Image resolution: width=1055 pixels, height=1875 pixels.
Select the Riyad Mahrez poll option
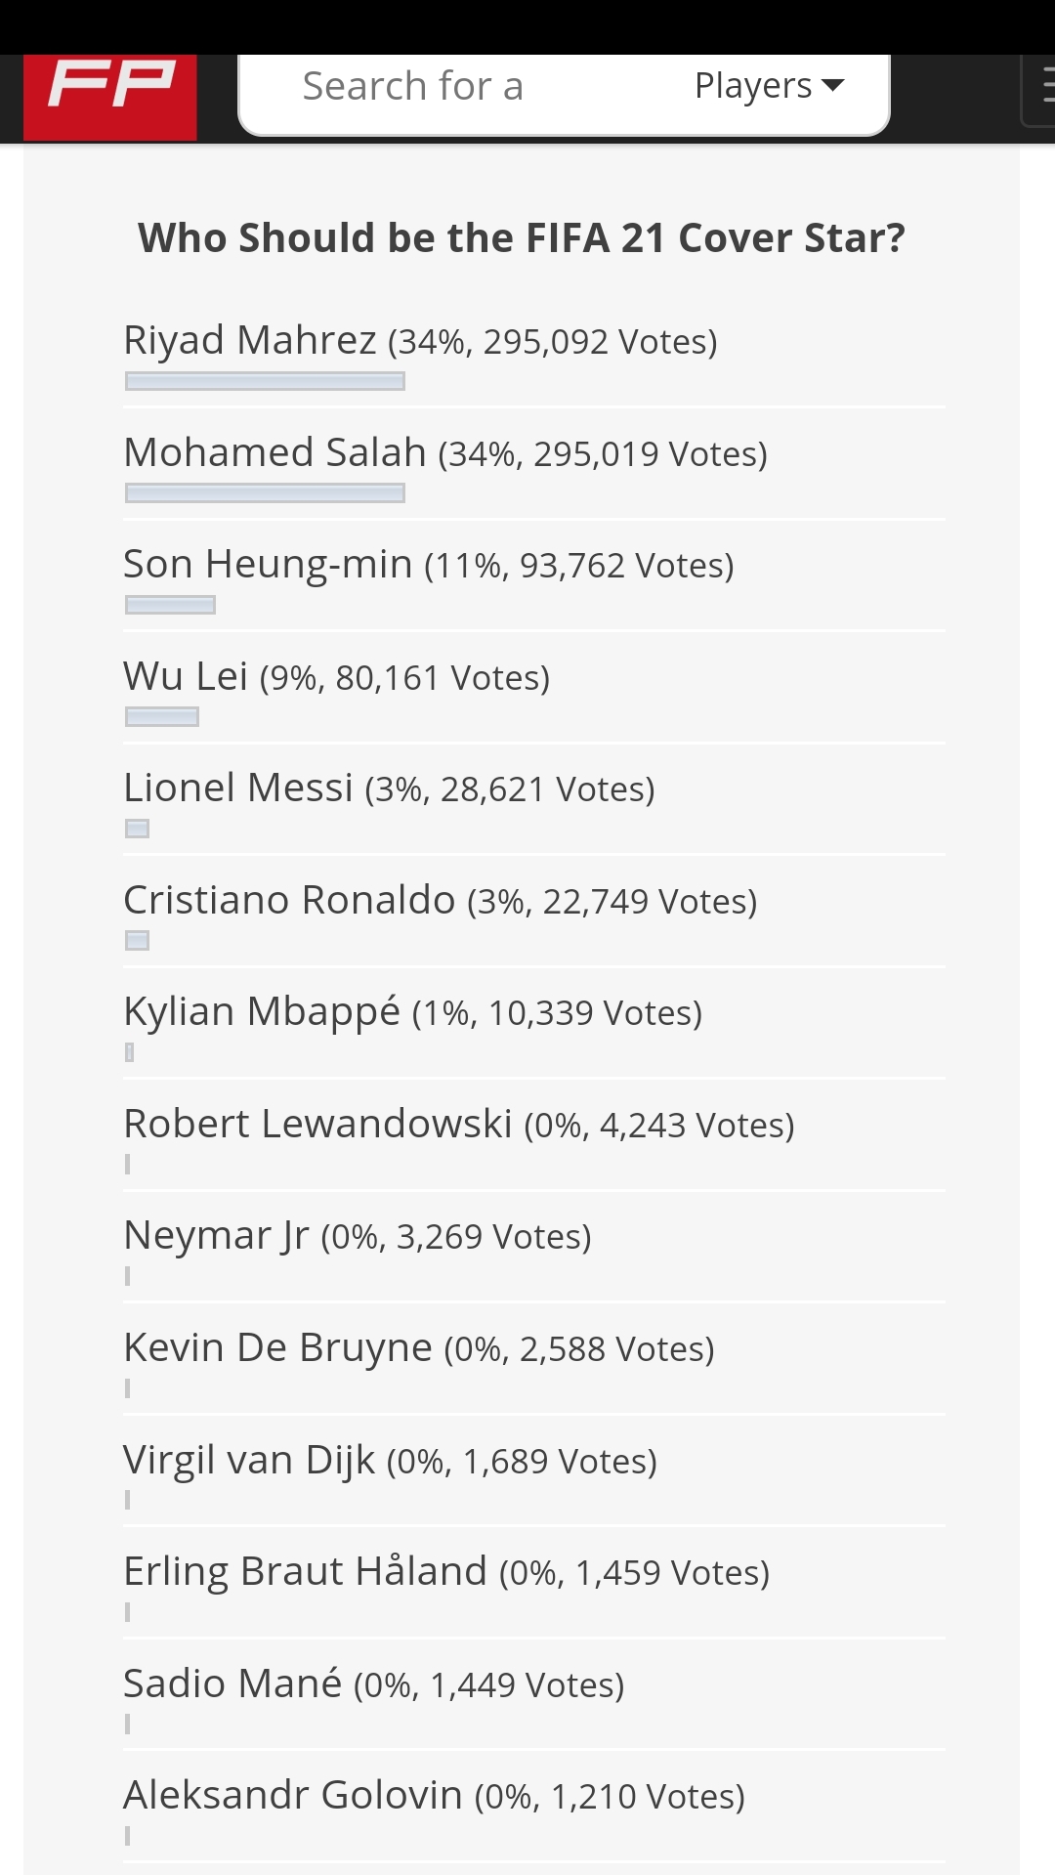click(420, 341)
